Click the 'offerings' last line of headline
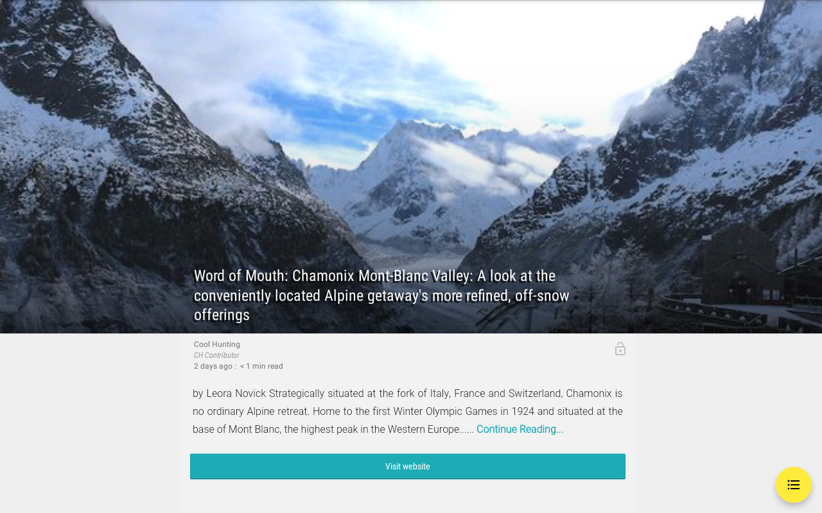Image resolution: width=822 pixels, height=513 pixels. point(222,315)
